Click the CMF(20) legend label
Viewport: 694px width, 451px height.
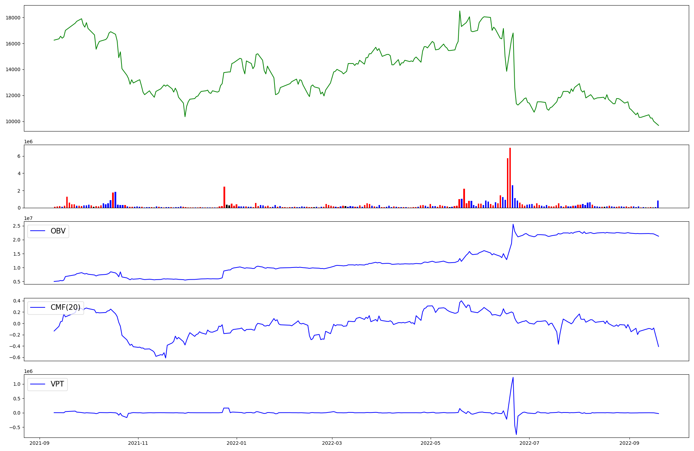[65, 307]
